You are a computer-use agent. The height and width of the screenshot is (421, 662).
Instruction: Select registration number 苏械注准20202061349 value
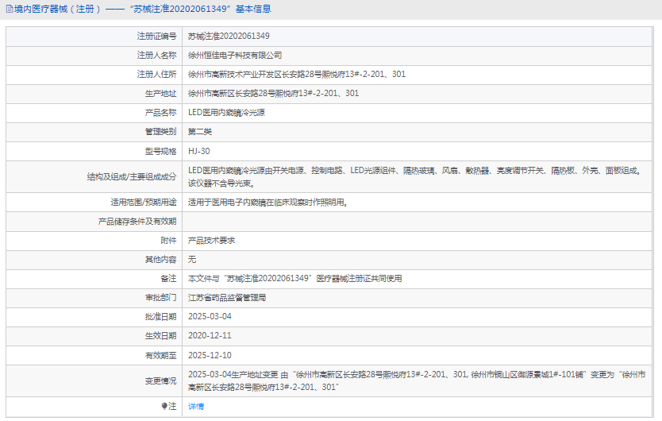tap(229, 37)
